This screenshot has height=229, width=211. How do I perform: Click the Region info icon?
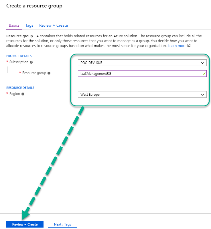point(23,94)
